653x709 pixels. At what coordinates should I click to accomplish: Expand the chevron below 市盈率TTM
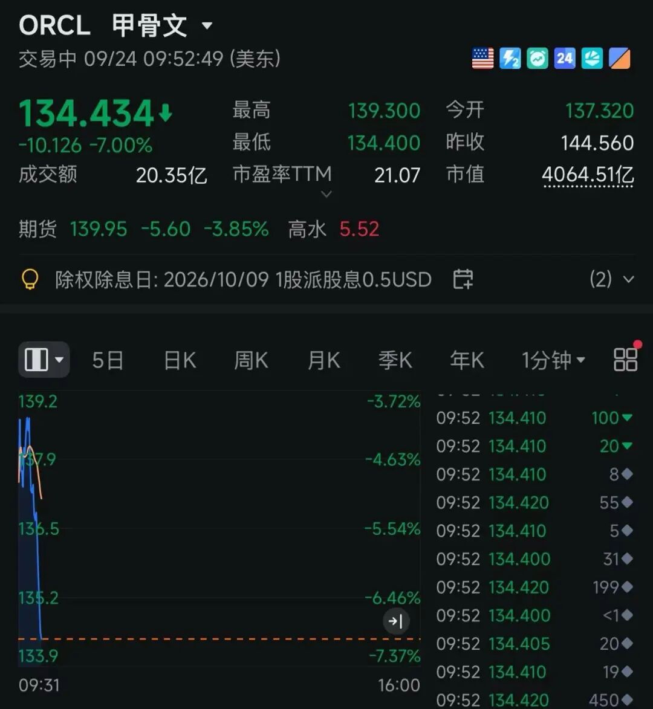click(x=326, y=194)
